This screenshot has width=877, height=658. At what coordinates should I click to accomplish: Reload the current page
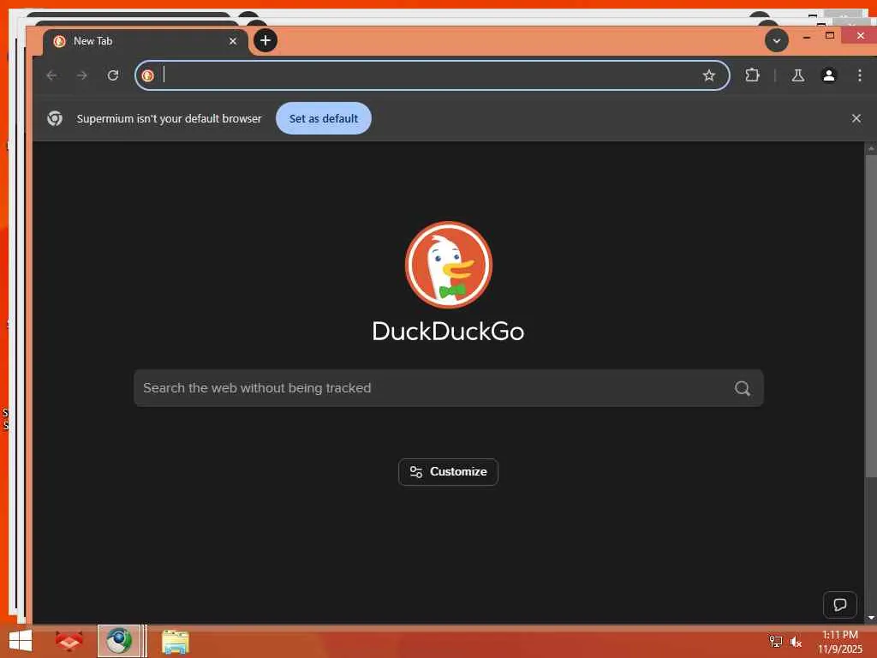113,75
